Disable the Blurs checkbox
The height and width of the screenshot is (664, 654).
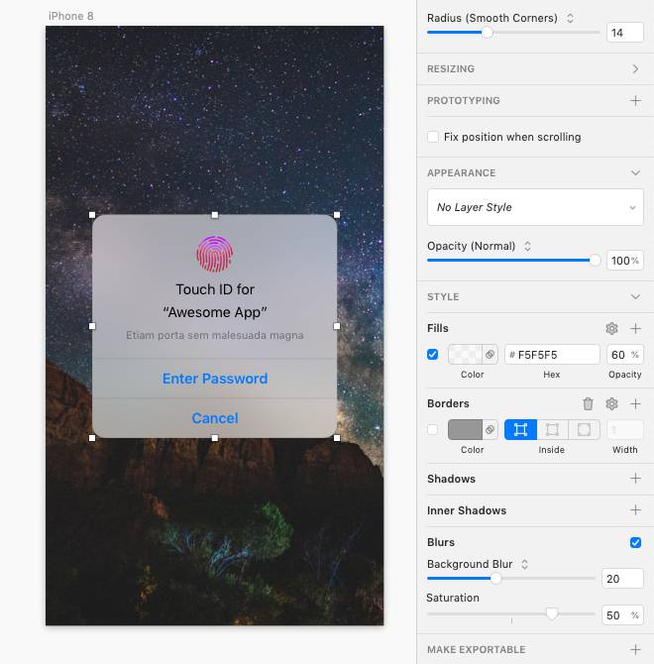pyautogui.click(x=635, y=542)
